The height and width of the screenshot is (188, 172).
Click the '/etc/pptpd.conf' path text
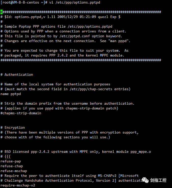pos(75,36)
